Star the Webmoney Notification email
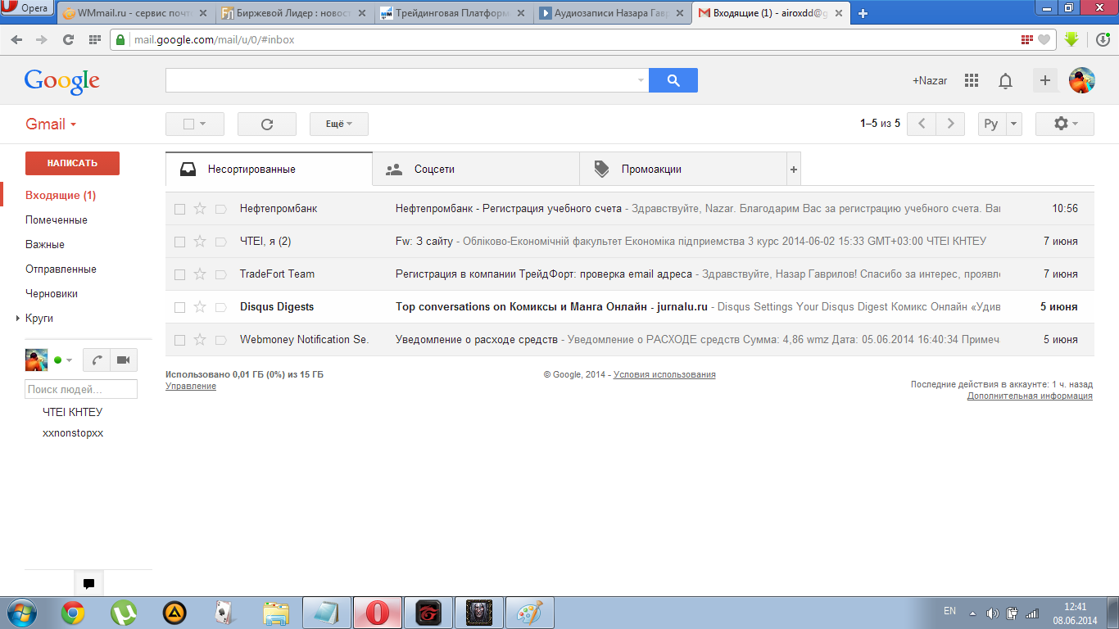1119x629 pixels. (200, 340)
